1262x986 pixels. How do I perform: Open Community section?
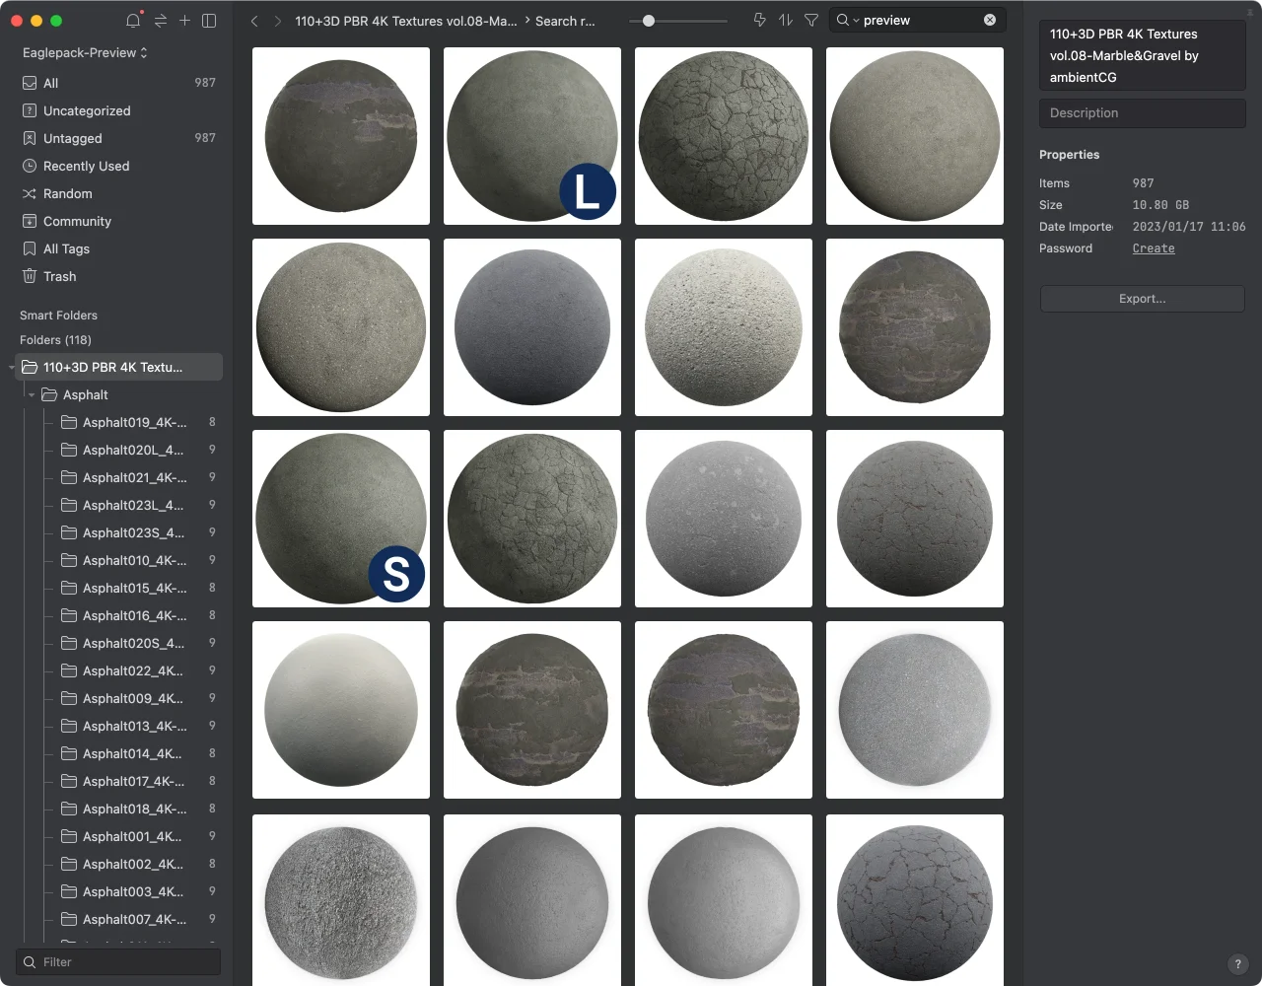(118, 221)
